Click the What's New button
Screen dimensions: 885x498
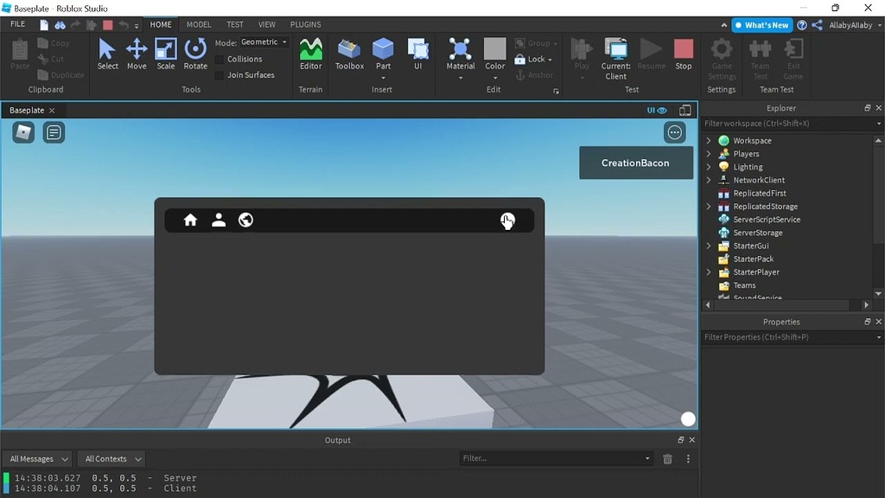point(761,24)
